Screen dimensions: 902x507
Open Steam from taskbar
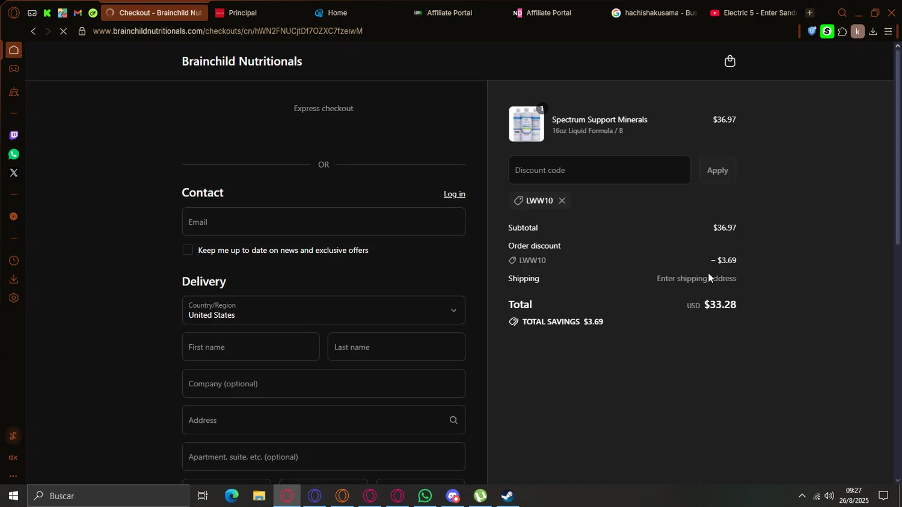(508, 496)
